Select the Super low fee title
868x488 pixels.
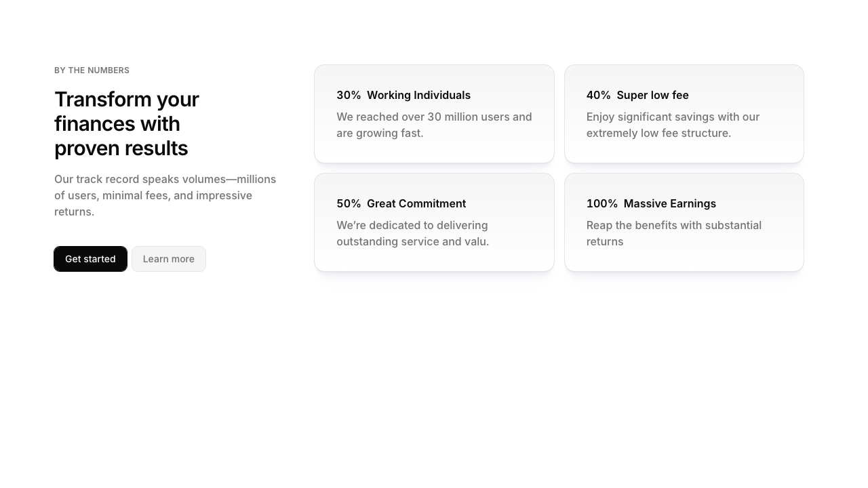pos(652,96)
